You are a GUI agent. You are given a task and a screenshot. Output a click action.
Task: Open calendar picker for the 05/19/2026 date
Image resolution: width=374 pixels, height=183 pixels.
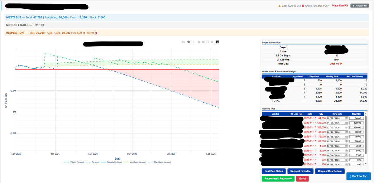[x=347, y=141]
